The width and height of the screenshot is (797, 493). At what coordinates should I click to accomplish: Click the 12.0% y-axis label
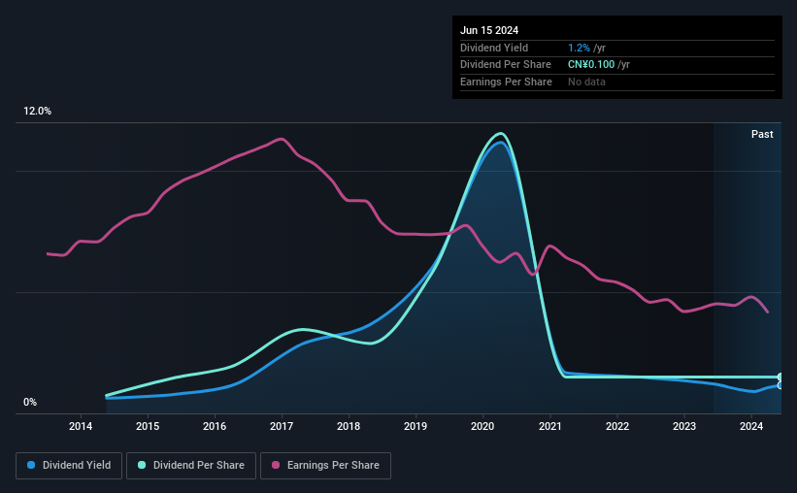37,112
